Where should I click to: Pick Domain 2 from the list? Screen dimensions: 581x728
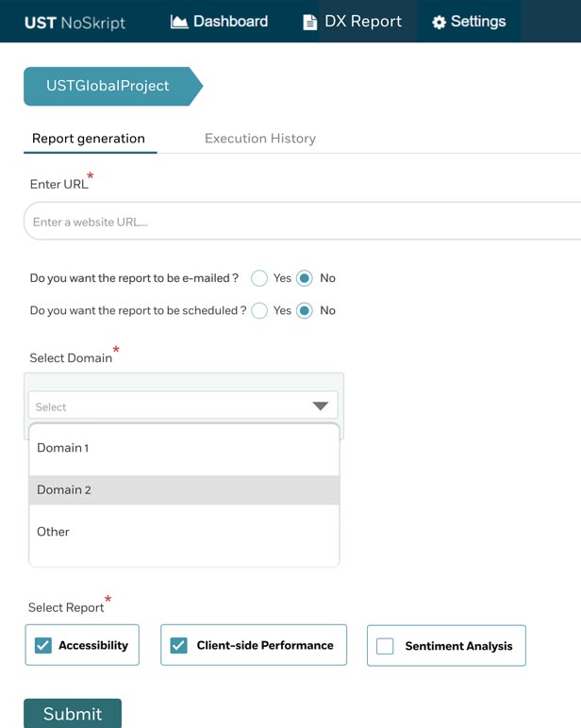coord(184,489)
